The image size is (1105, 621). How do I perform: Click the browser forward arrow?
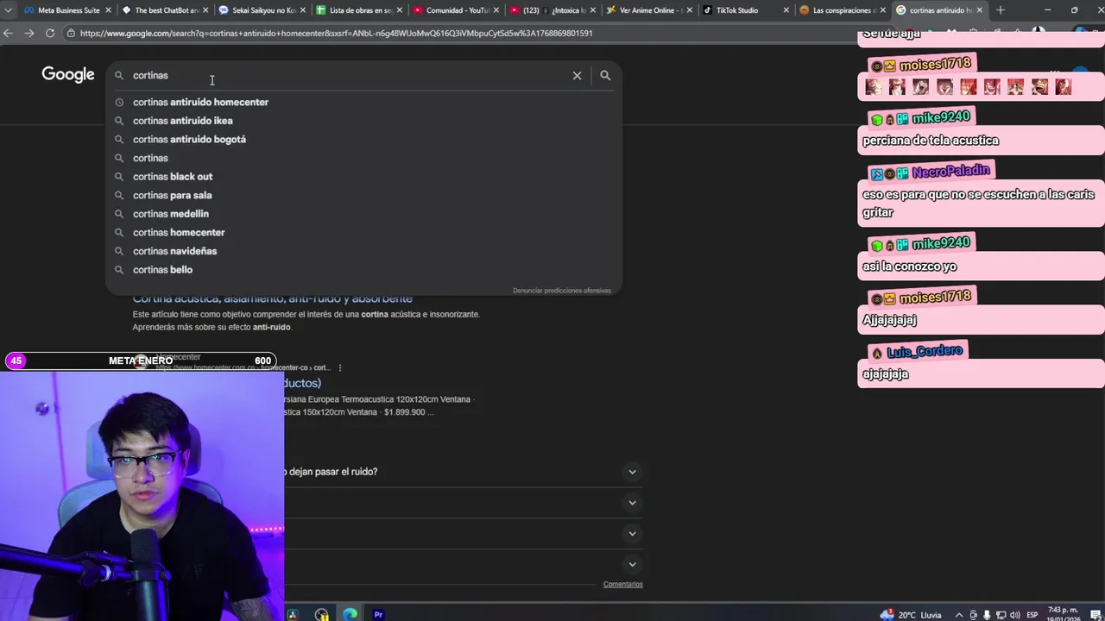(28, 33)
